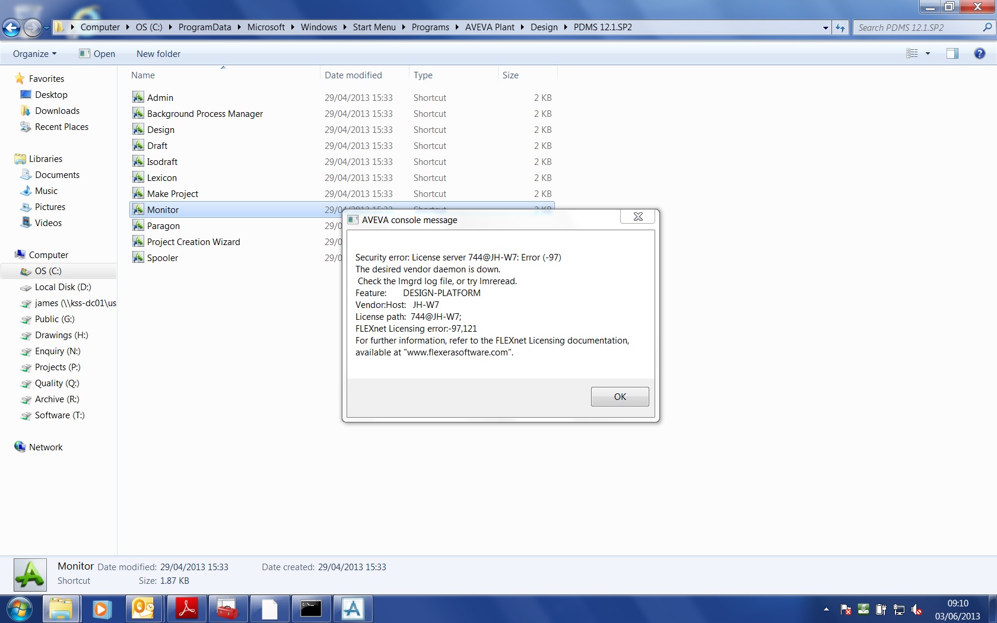Click OS (C:) in the address breadcrumb
This screenshot has width=997, height=623.
[x=149, y=27]
